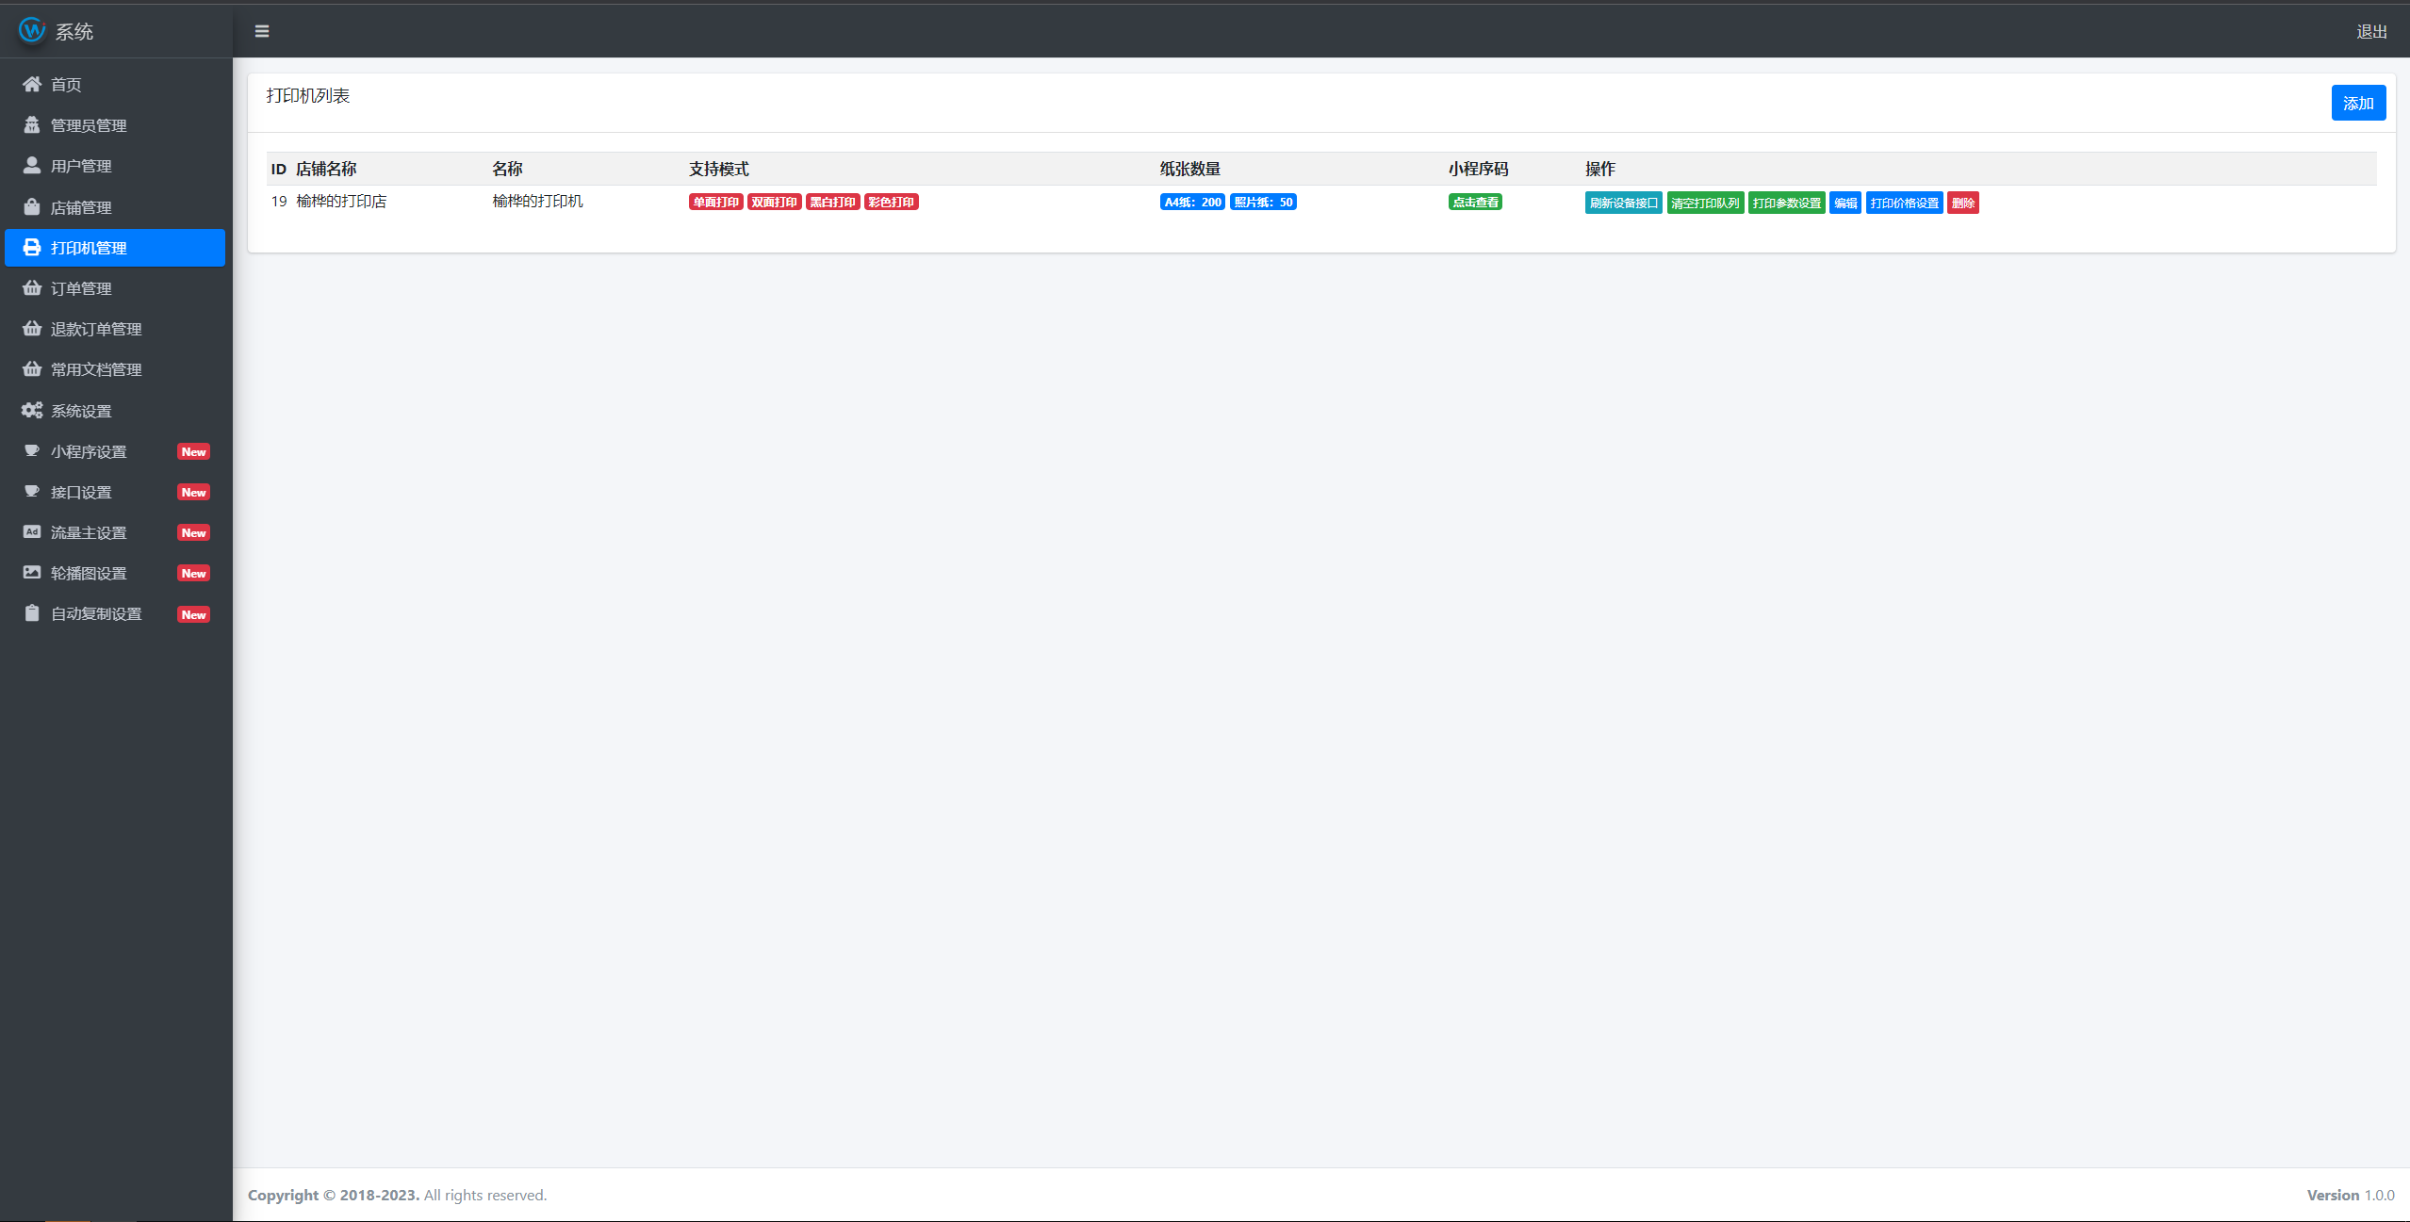Viewport: 2410px width, 1222px height.
Task: Click the red 删除 button
Action: [1963, 203]
